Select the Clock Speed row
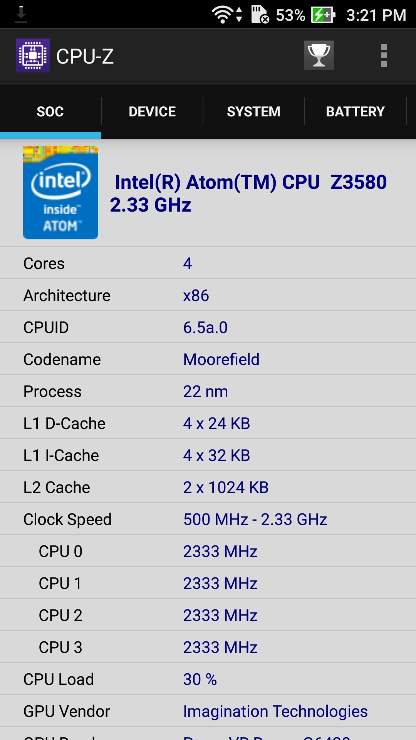The image size is (416, 740). (208, 519)
